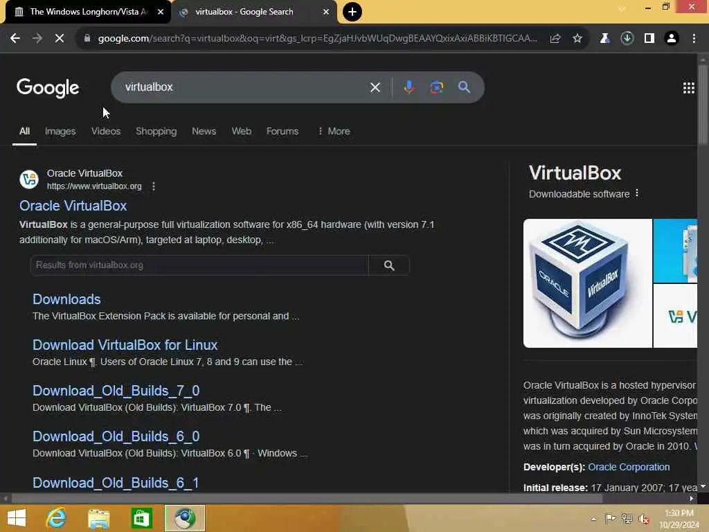This screenshot has height=532, width=709.
Task: Toggle the side panel icon
Action: [649, 39]
